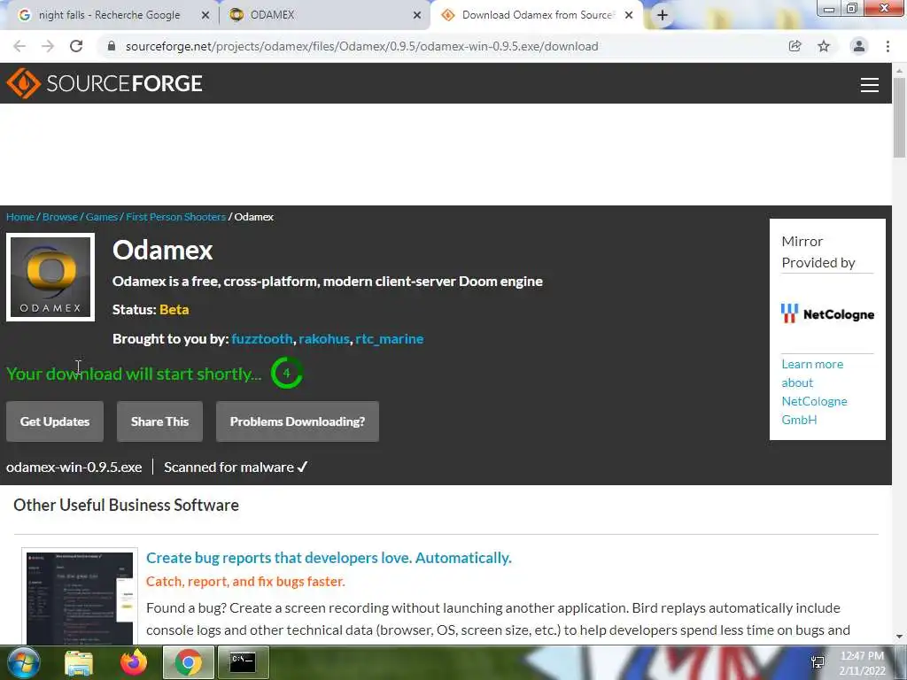Click Catch, report, and fix bugs faster text
907x680 pixels.
tap(245, 582)
